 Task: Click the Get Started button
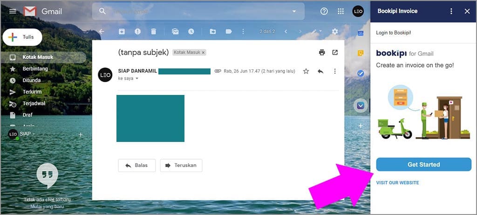424,165
